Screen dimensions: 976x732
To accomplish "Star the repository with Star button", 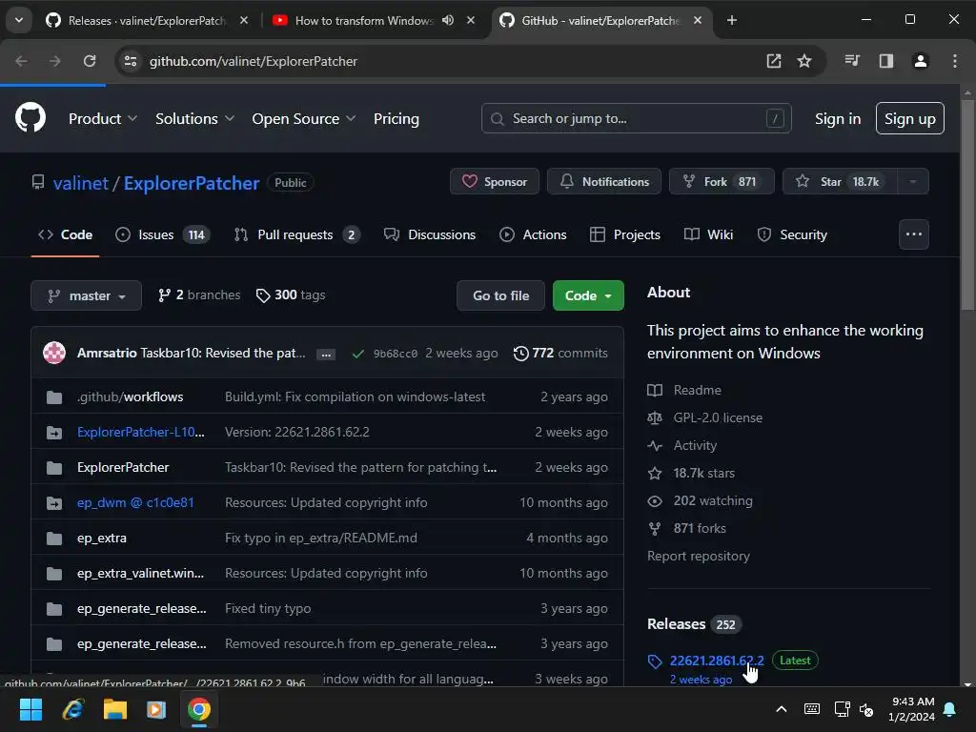I will 840,182.
